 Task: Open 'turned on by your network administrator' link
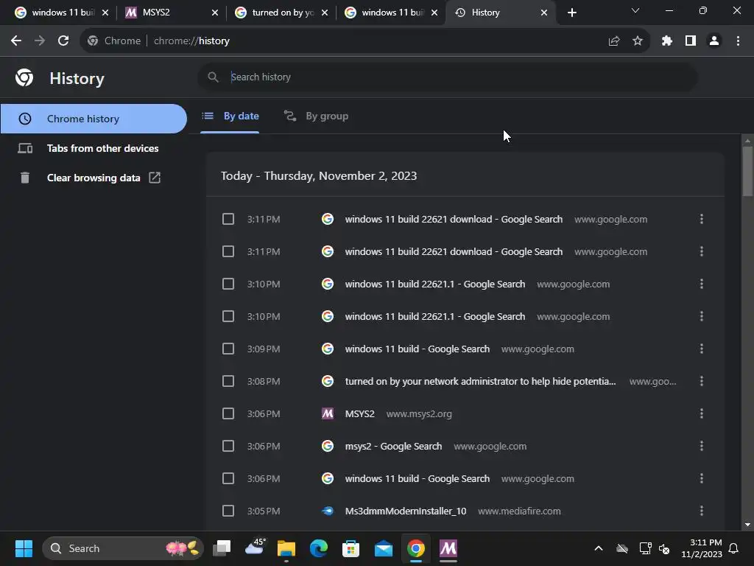click(480, 381)
